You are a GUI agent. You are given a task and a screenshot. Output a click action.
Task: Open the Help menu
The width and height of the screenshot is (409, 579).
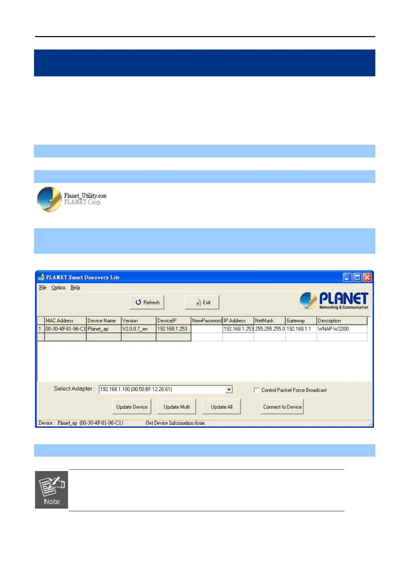[75, 287]
